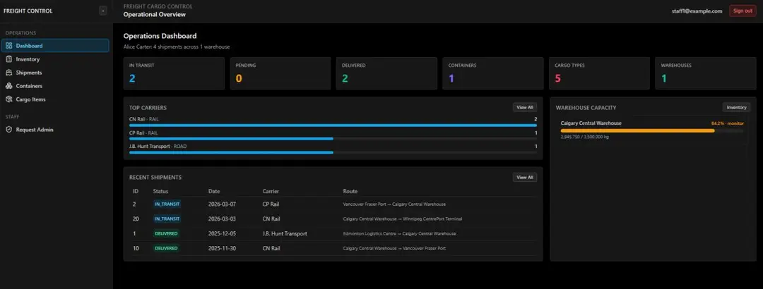Click the Containers boxes icon

tap(8, 86)
